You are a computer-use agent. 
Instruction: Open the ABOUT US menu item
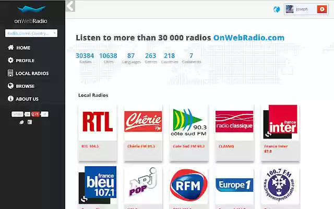(x=27, y=99)
